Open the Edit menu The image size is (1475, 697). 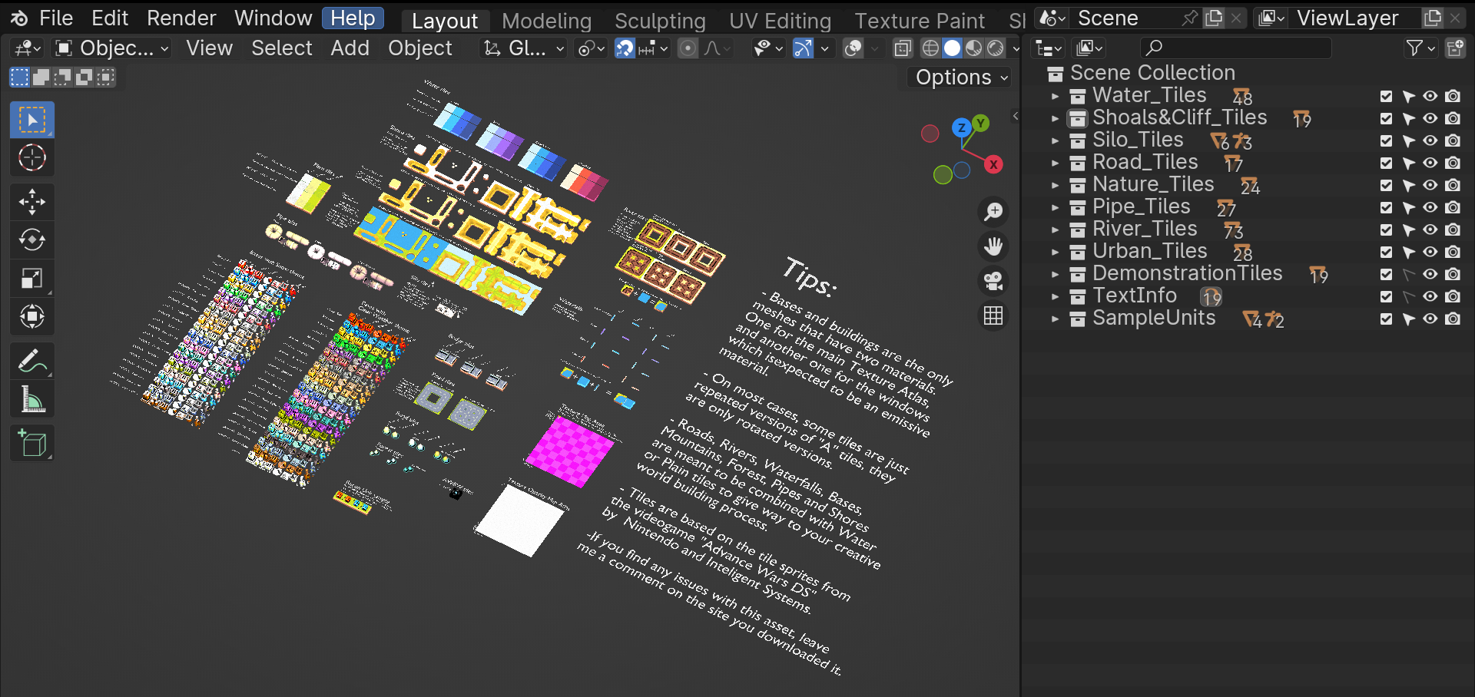(110, 18)
